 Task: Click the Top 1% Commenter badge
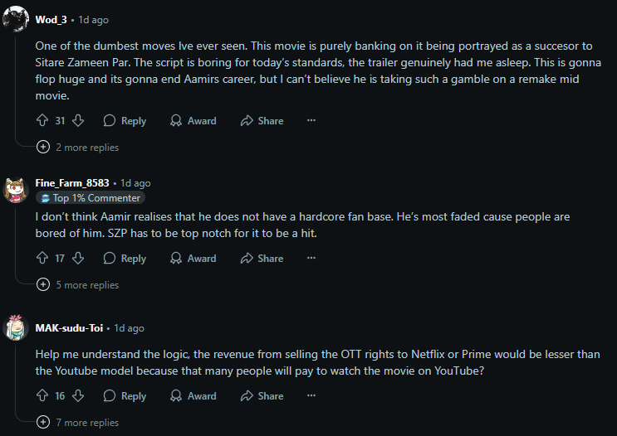click(x=90, y=198)
